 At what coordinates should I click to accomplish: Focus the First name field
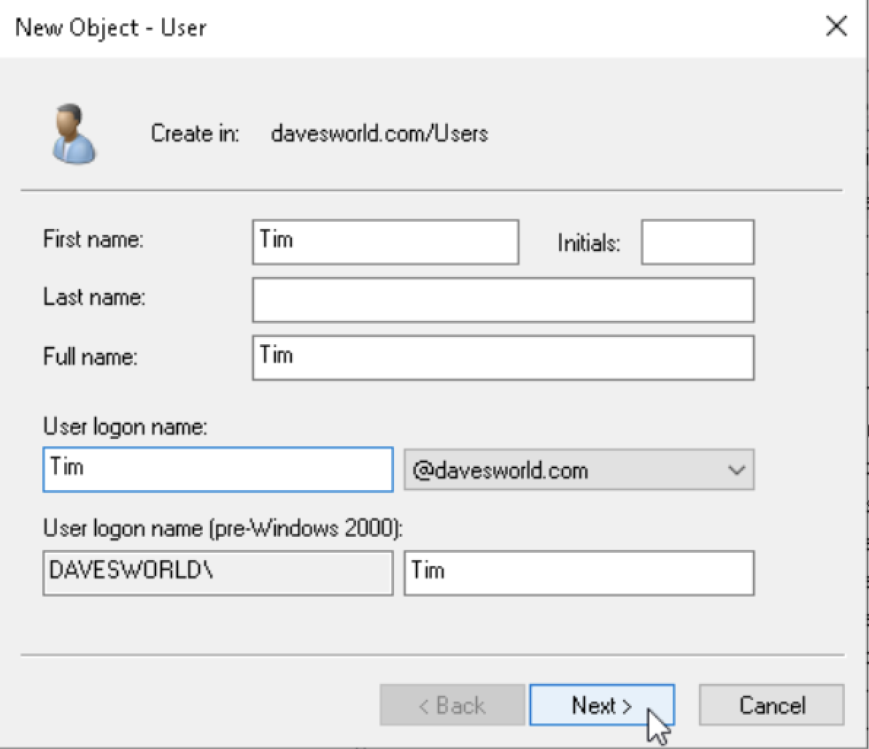click(x=386, y=242)
